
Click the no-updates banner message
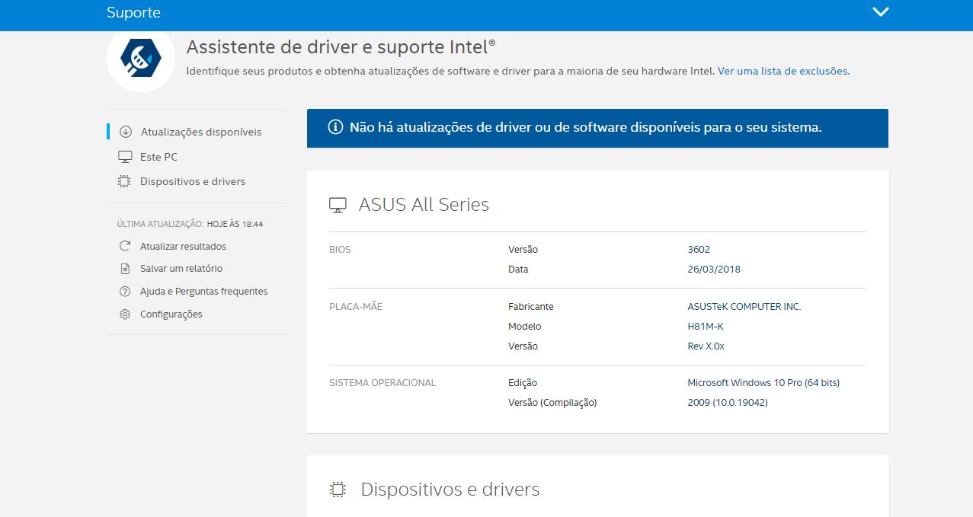point(585,127)
